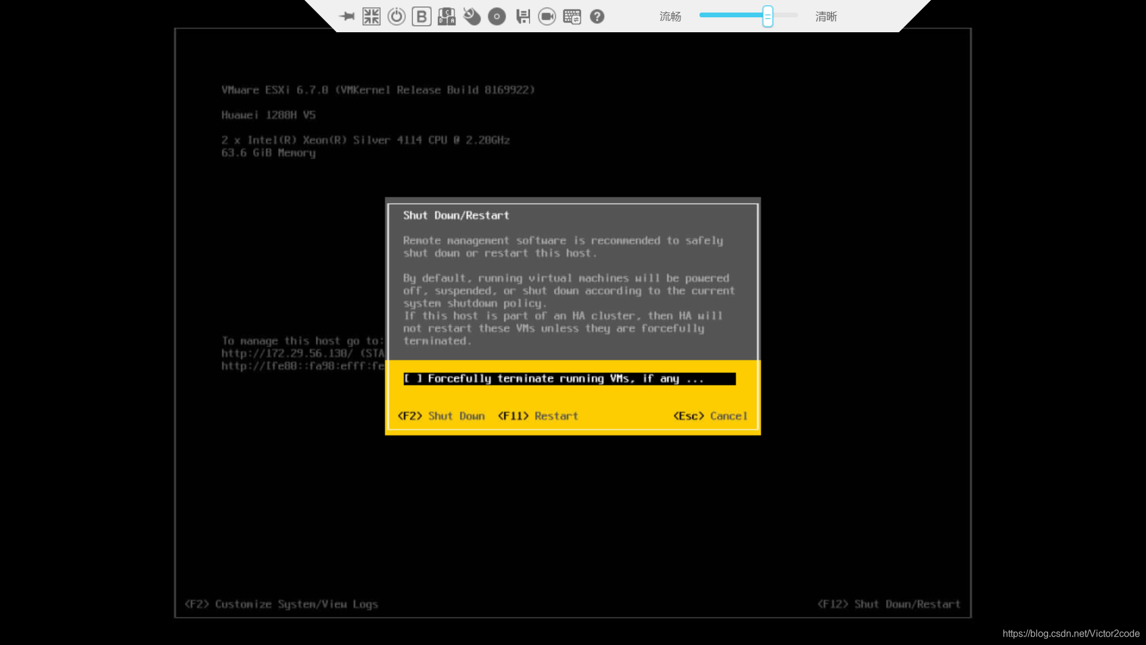Click the VMware ESXi 6.7.0 version line

tap(378, 90)
